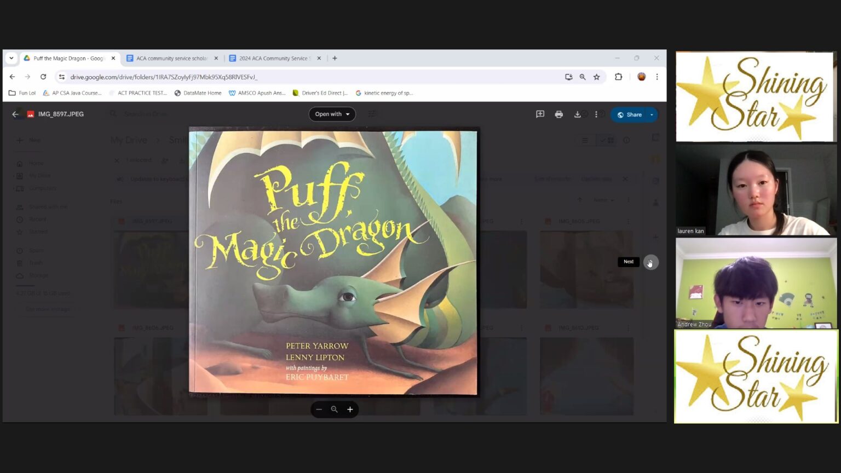
Task: Print the image with the printer icon
Action: [x=558, y=114]
